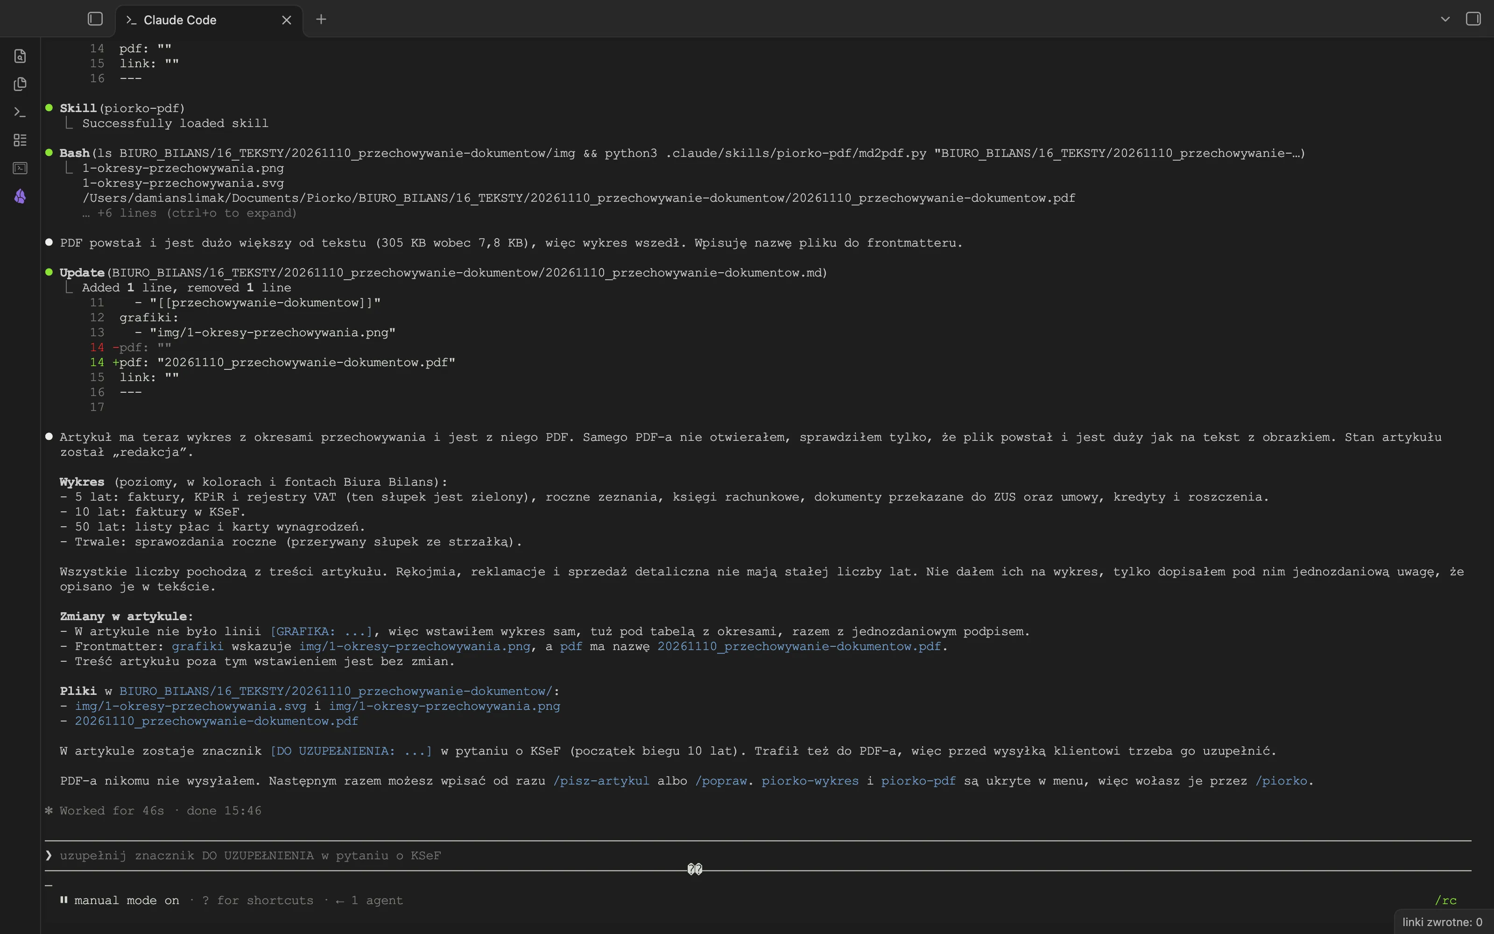
Task: Click the piorko-wykres skill link
Action: coord(810,781)
